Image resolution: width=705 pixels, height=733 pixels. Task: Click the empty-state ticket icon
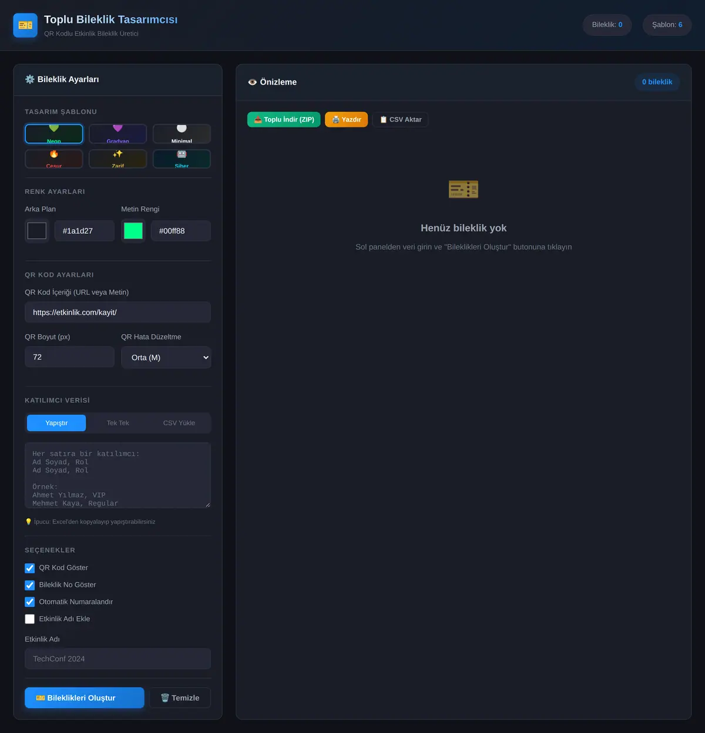pos(464,189)
